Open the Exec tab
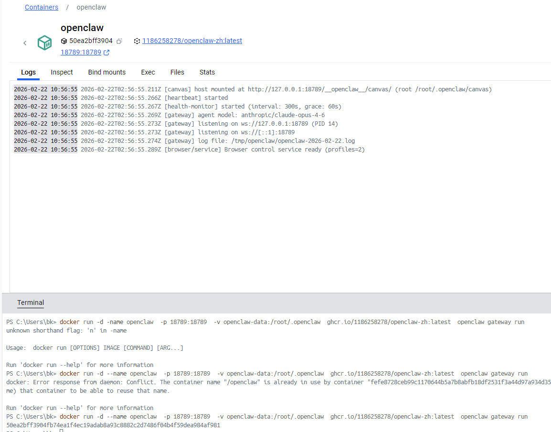 [148, 72]
